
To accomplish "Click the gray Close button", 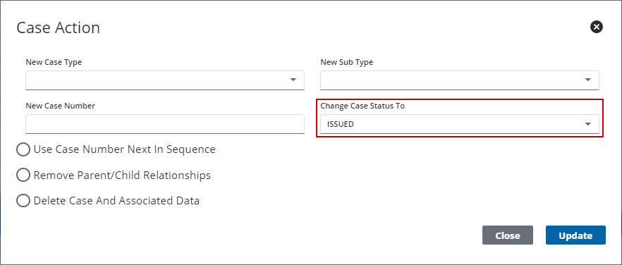I will pos(507,235).
